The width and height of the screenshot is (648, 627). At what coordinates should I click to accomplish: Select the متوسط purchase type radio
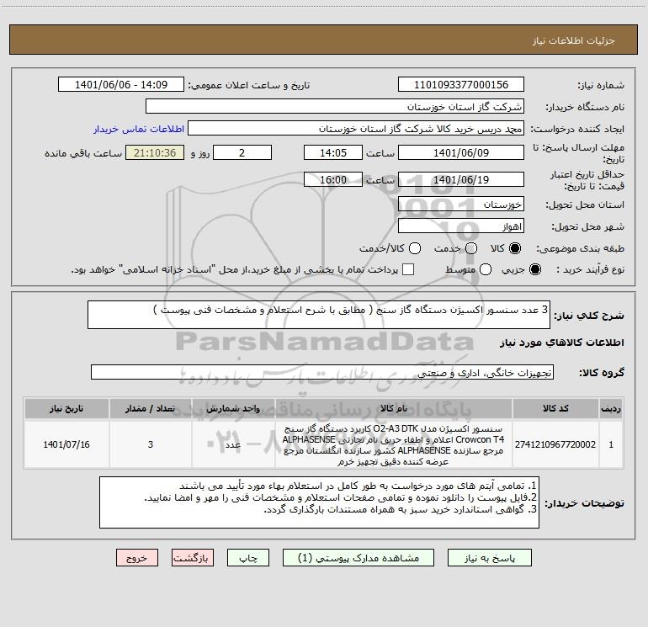(x=486, y=269)
